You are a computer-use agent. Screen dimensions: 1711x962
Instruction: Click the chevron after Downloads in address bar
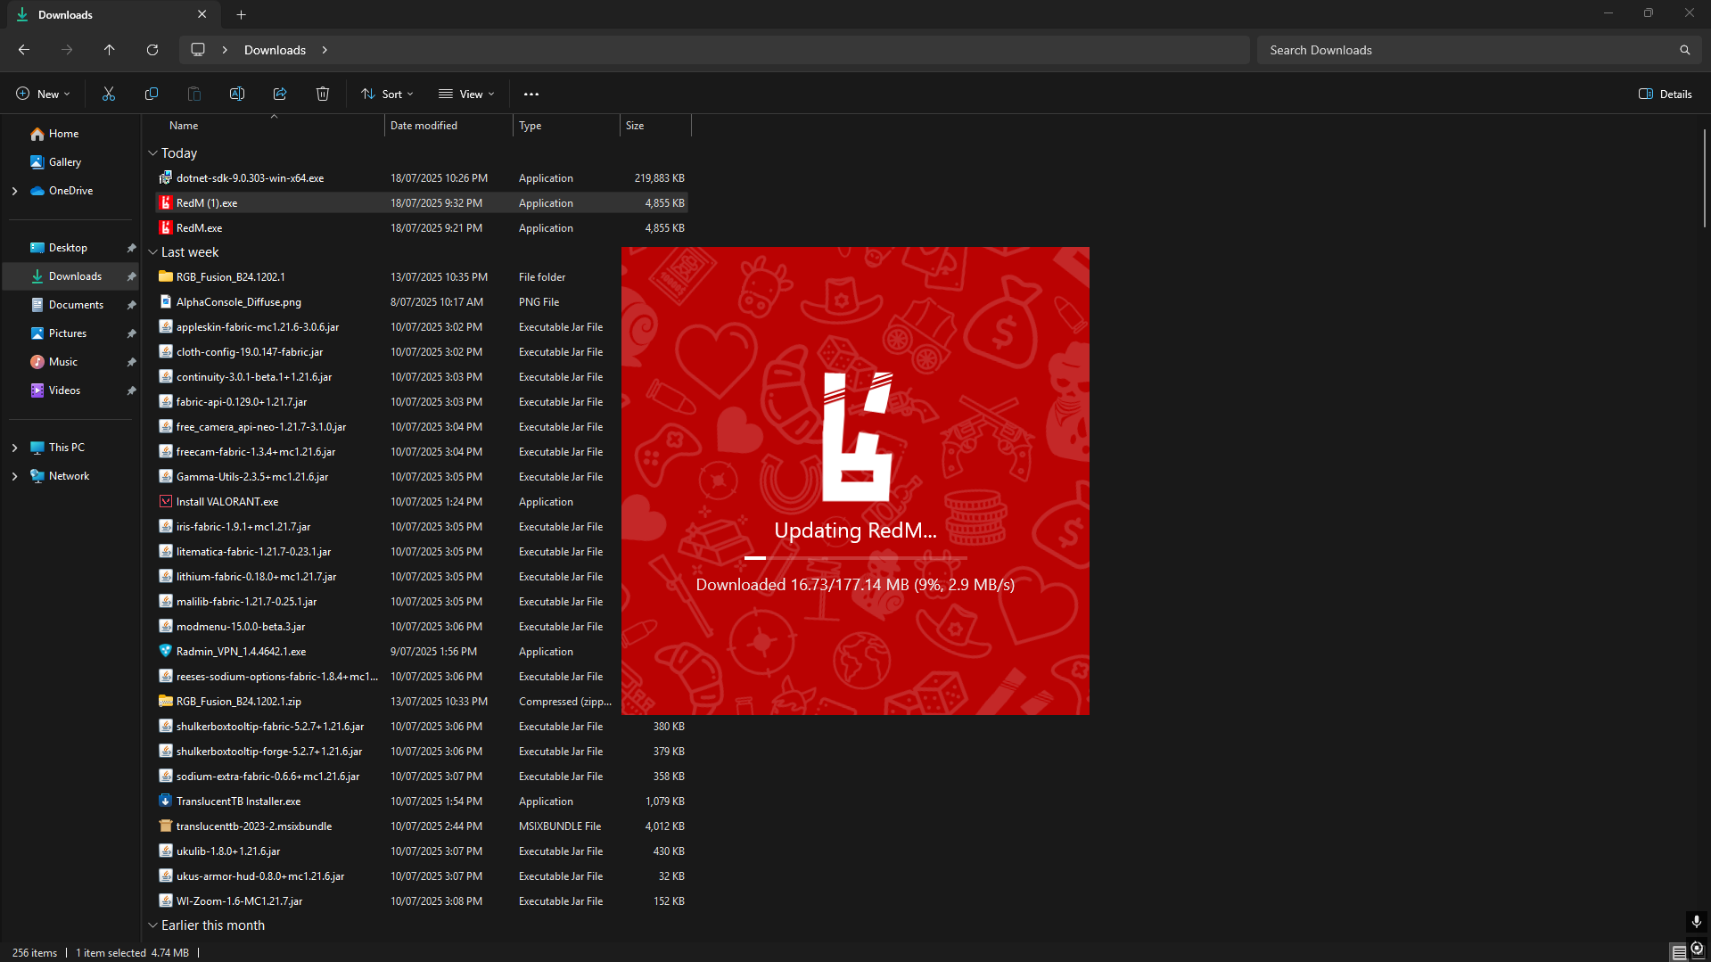click(325, 50)
